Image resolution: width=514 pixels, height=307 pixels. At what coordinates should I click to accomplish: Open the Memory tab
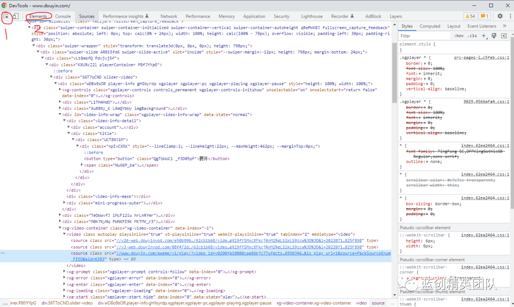click(x=227, y=16)
